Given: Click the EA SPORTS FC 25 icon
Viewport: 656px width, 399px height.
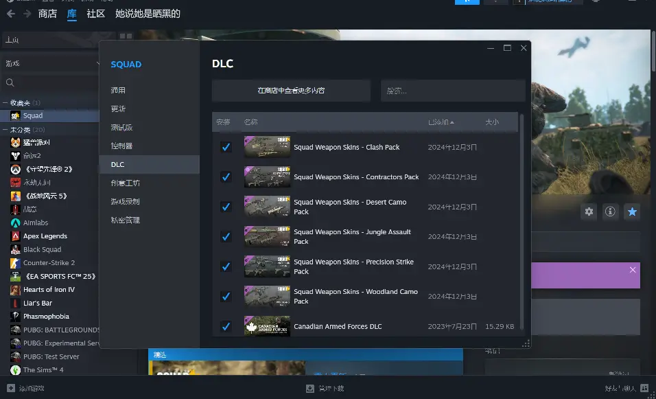Looking at the screenshot, I should (x=16, y=276).
